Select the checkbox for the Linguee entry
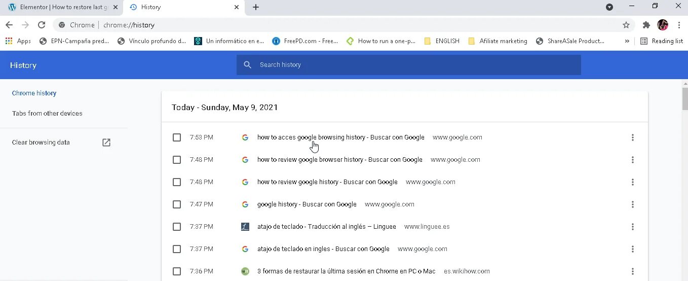 click(x=177, y=227)
